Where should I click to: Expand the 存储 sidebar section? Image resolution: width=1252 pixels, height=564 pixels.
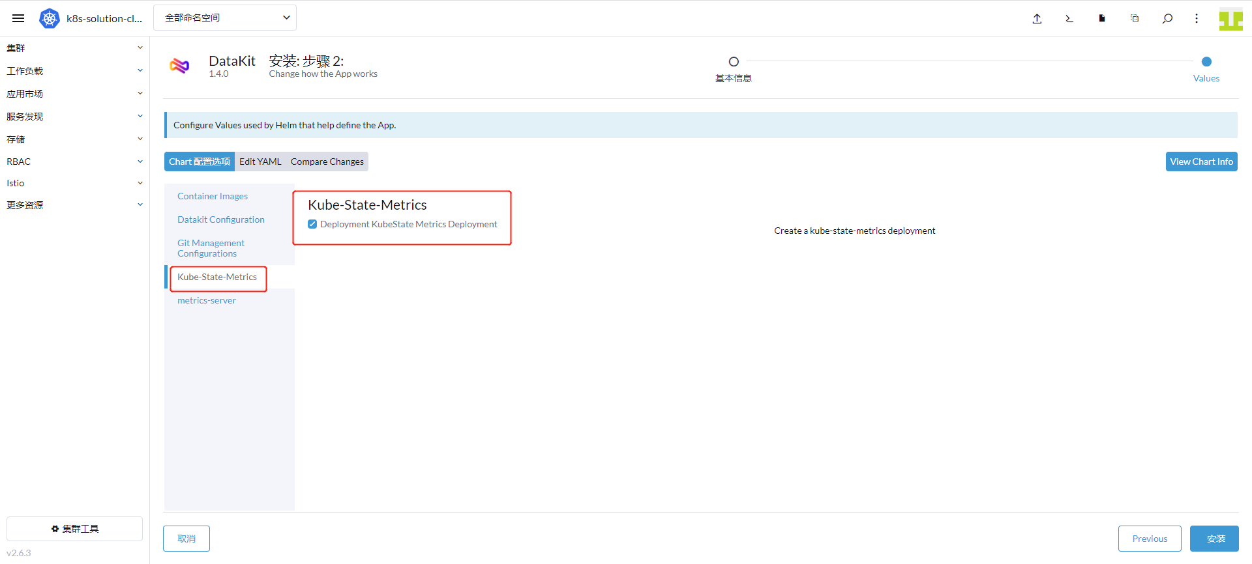[x=74, y=139]
